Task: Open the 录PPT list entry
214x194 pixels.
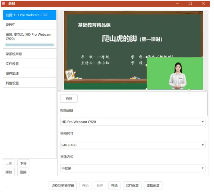Action: tap(30, 25)
